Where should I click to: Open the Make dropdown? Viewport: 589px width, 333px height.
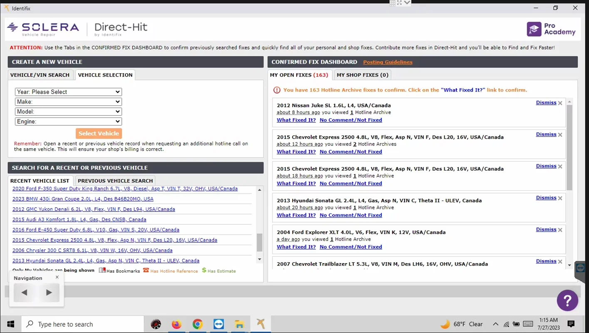coord(68,102)
